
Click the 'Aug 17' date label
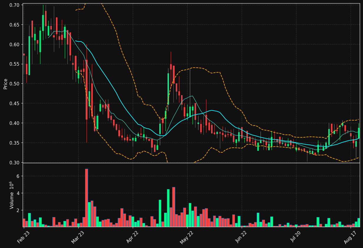point(351,237)
